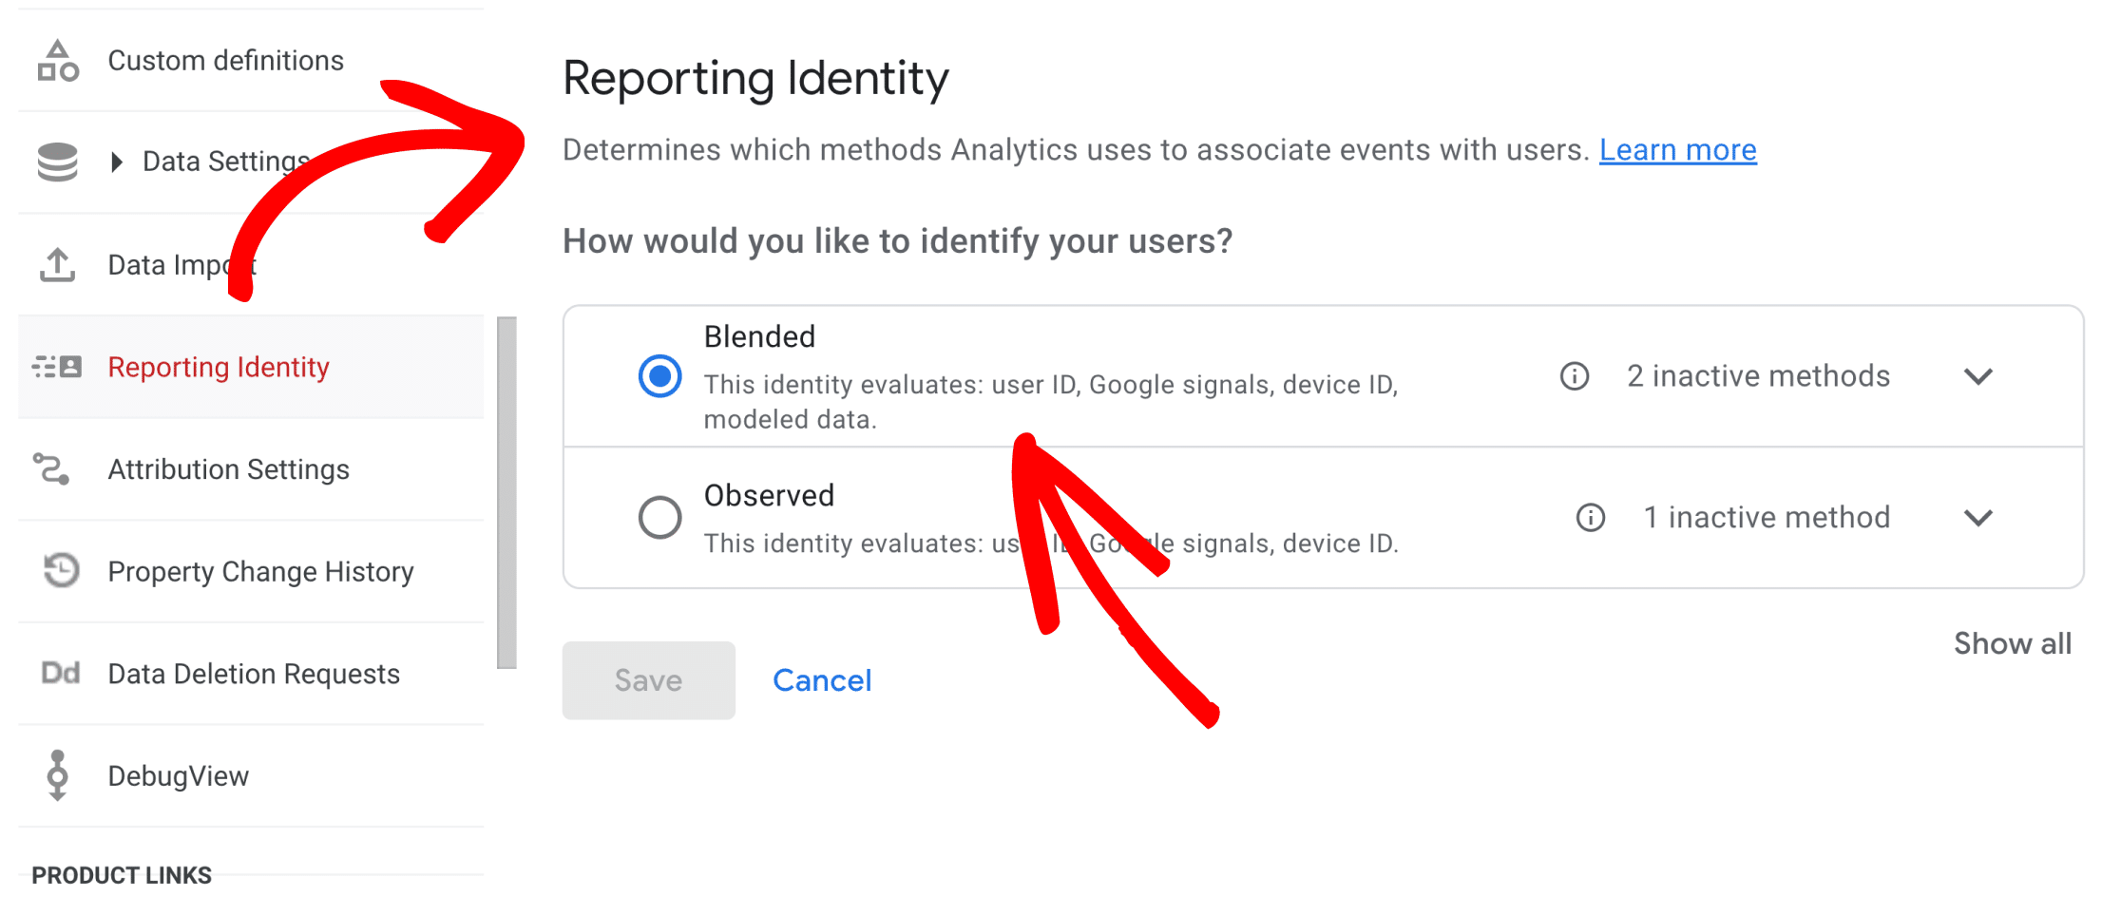Click the Property Change History clock icon
2121x916 pixels.
(61, 571)
